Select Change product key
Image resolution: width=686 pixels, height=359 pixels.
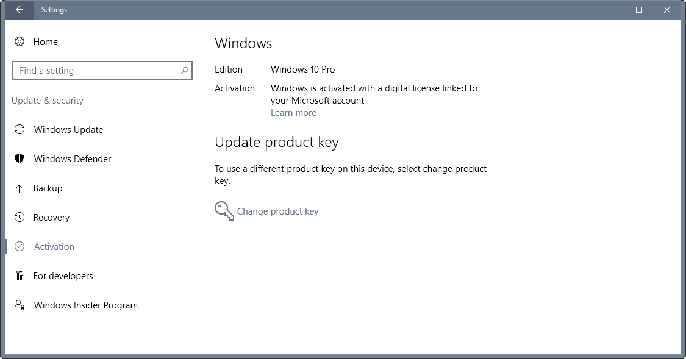point(277,211)
